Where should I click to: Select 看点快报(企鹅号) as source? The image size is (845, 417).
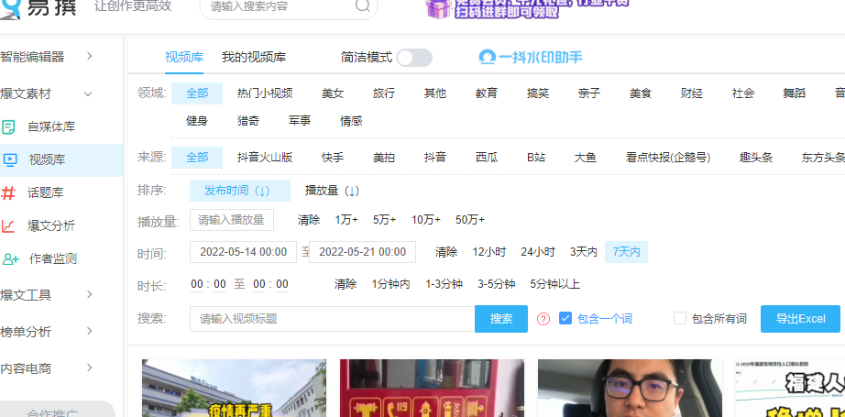coord(668,158)
